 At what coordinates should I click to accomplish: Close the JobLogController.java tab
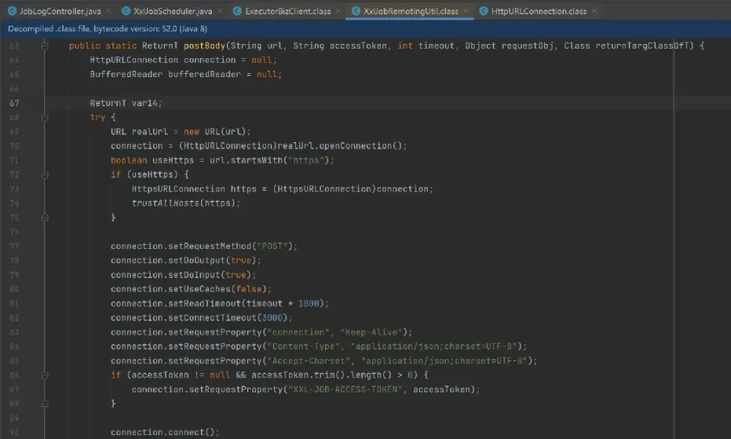(x=108, y=11)
